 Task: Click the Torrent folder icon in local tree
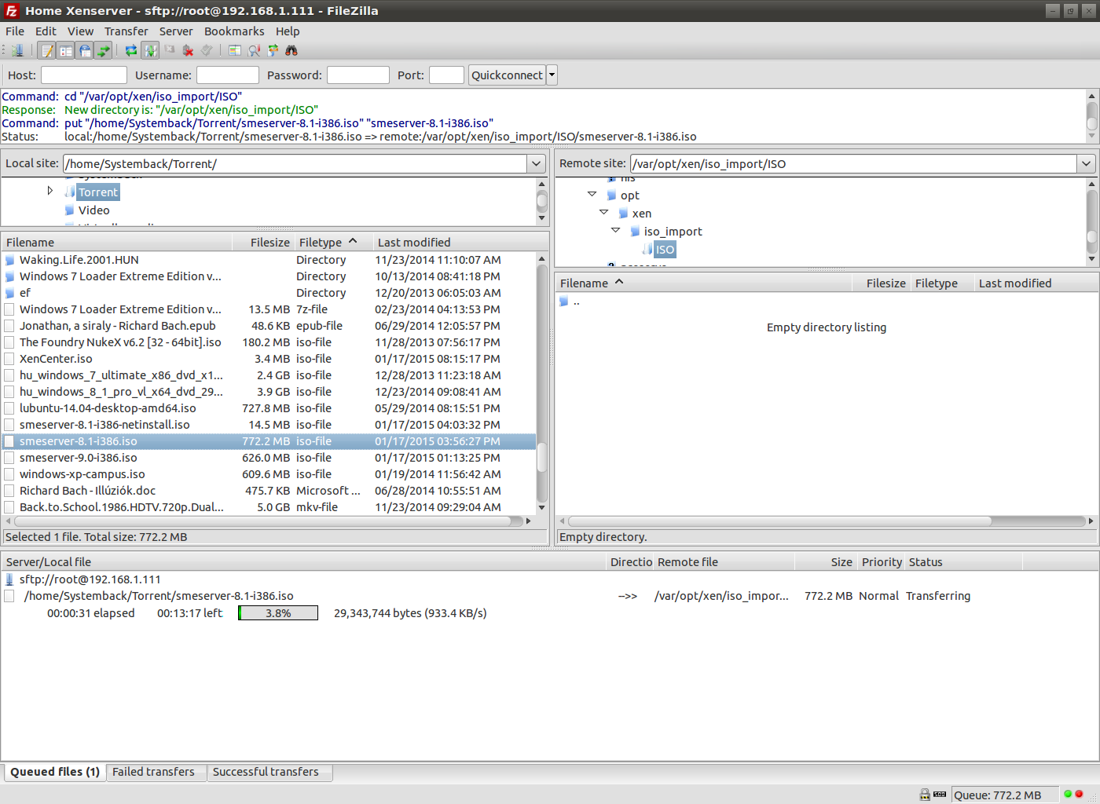(70, 192)
